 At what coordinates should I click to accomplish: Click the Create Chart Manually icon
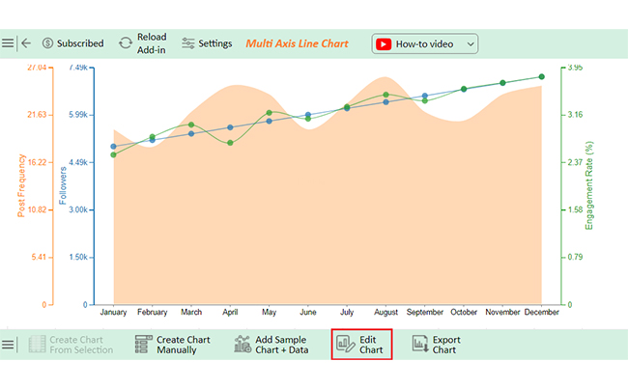143,345
